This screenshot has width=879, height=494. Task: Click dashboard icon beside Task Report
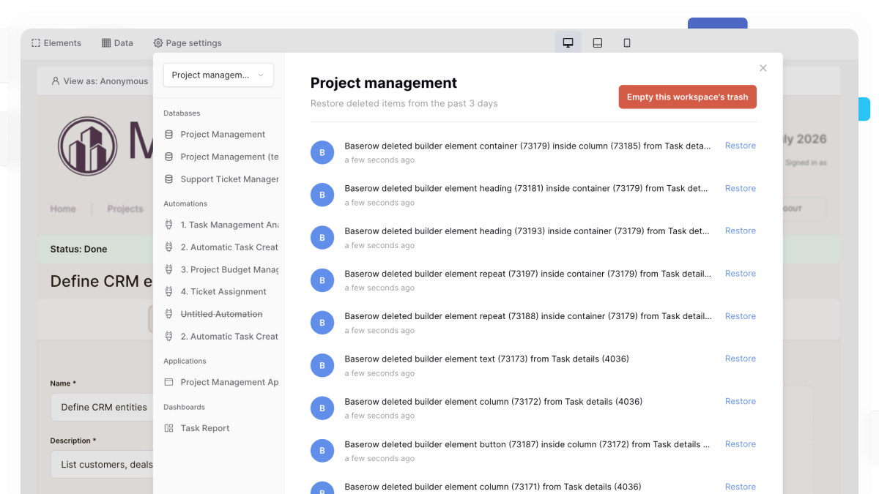tap(169, 428)
